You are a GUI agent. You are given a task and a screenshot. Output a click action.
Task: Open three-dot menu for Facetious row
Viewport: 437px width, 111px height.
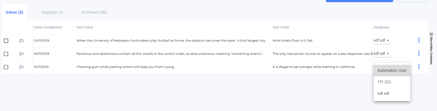[x=419, y=53]
